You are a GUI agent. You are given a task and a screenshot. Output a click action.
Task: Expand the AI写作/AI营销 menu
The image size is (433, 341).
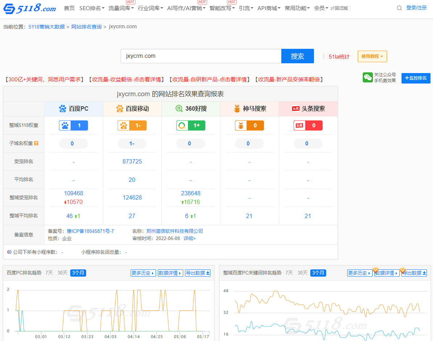tap(186, 8)
